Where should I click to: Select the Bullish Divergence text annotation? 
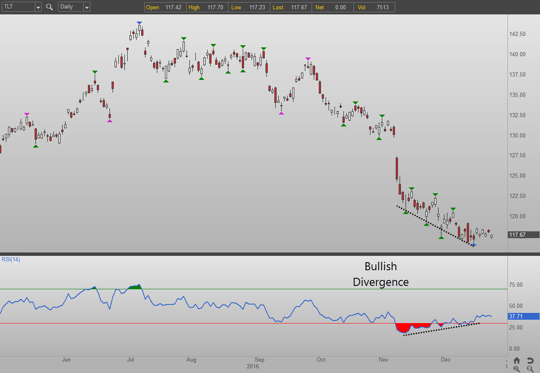(381, 274)
